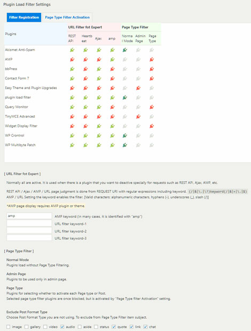The image size is (251, 331).
Task: Set Easy Theme and Plugin Upgrades Admin Page icon
Action: pyautogui.click(x=138, y=88)
